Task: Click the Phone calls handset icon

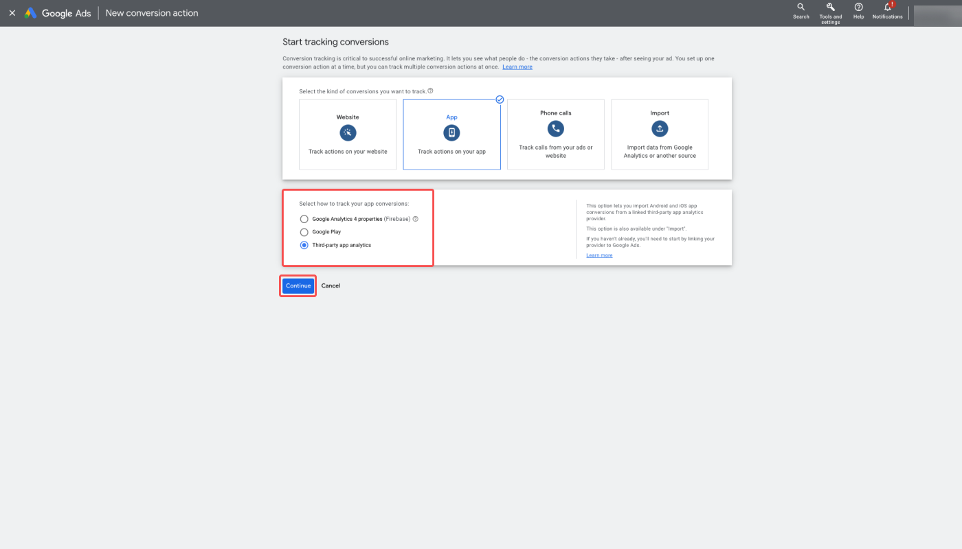Action: (556, 128)
